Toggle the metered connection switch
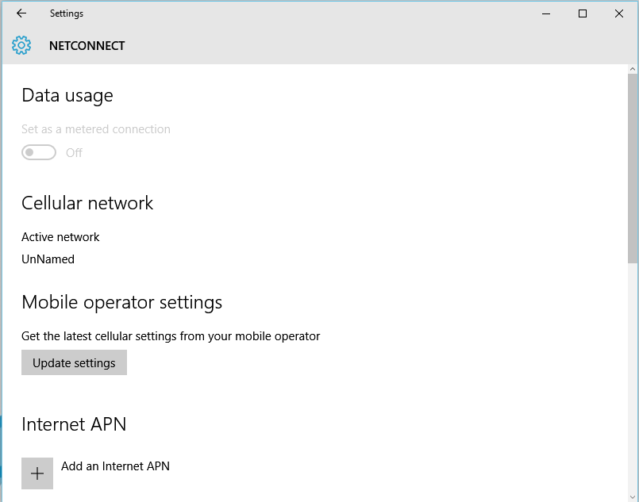This screenshot has width=639, height=502. [39, 152]
